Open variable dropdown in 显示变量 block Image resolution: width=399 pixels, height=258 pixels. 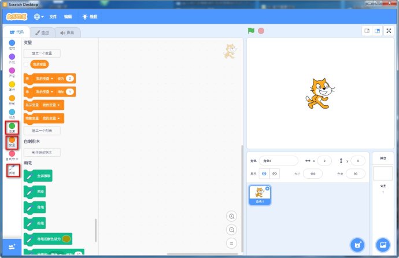click(51, 105)
